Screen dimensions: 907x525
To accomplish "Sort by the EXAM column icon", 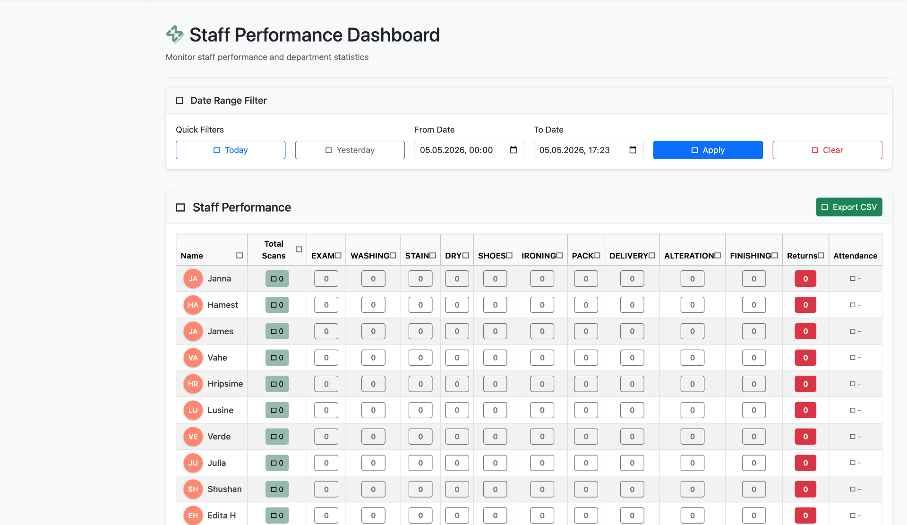I will tap(338, 256).
